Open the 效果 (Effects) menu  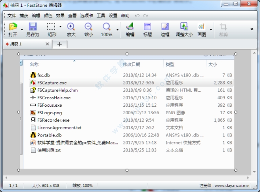tap(60, 16)
